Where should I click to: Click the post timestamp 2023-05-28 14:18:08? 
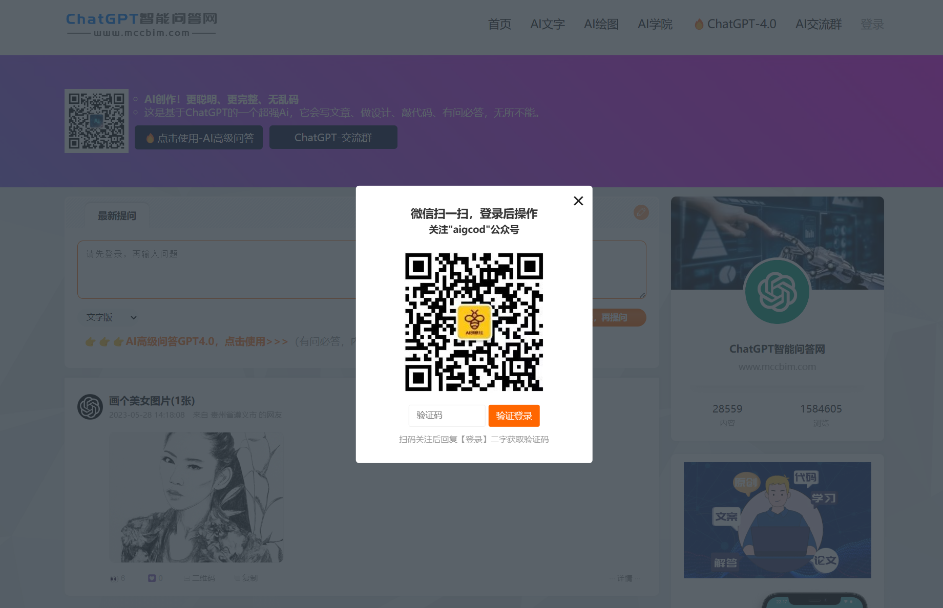point(147,415)
